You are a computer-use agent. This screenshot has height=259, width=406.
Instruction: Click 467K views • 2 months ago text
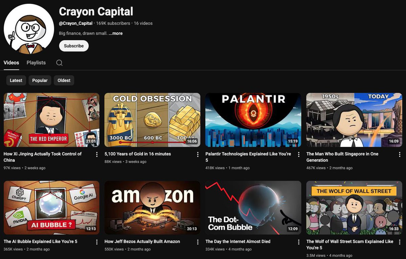[330, 168]
